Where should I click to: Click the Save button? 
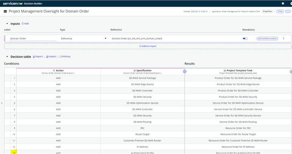[288, 11]
